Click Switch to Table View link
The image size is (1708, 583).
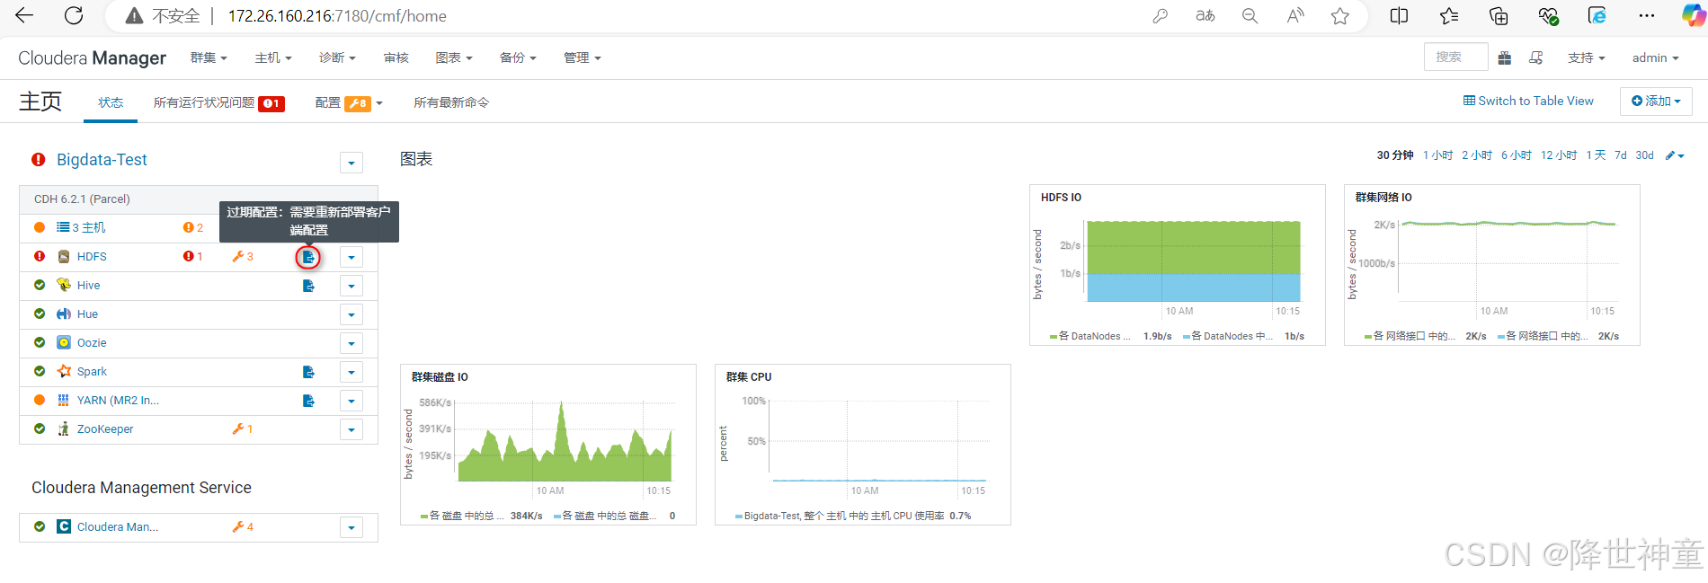1528,101
